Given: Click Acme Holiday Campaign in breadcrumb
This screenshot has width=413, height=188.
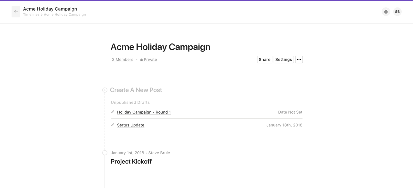Looking at the screenshot, I should click(65, 14).
